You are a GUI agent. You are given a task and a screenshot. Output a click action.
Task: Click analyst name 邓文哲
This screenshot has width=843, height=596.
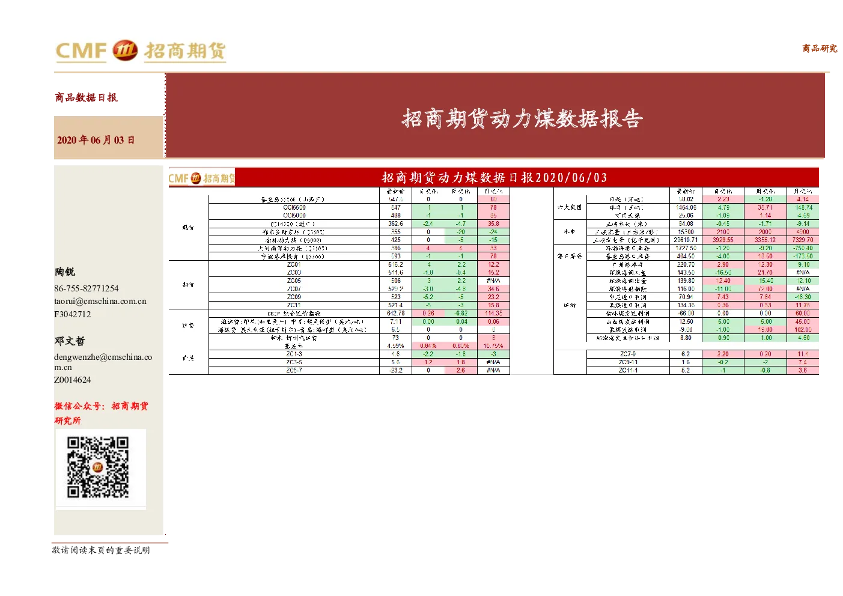click(70, 341)
